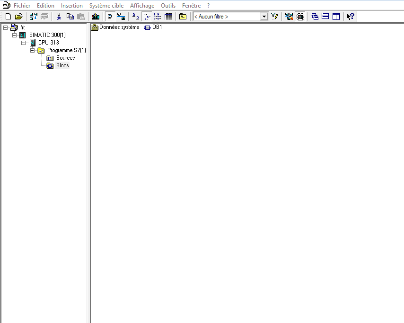Click the Programme S7 folder icon
This screenshot has height=323, width=404.
(41, 51)
